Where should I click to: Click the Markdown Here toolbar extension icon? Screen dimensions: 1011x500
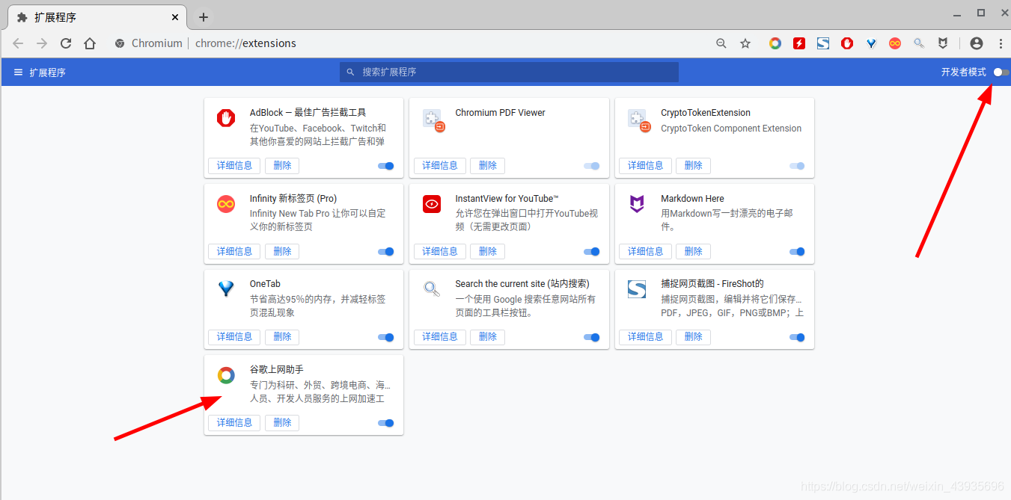click(943, 43)
